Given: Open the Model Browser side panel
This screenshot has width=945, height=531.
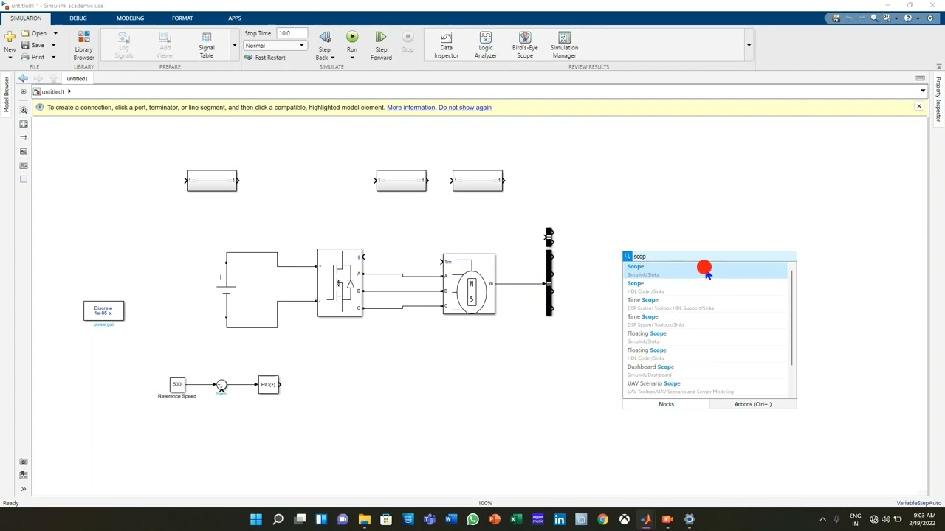Looking at the screenshot, I should tap(7, 94).
